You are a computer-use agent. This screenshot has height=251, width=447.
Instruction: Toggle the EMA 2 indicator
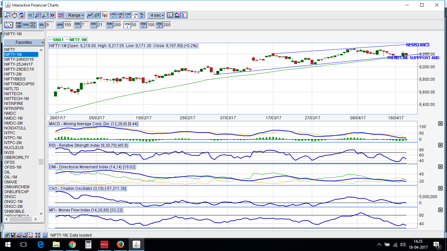click(93, 25)
